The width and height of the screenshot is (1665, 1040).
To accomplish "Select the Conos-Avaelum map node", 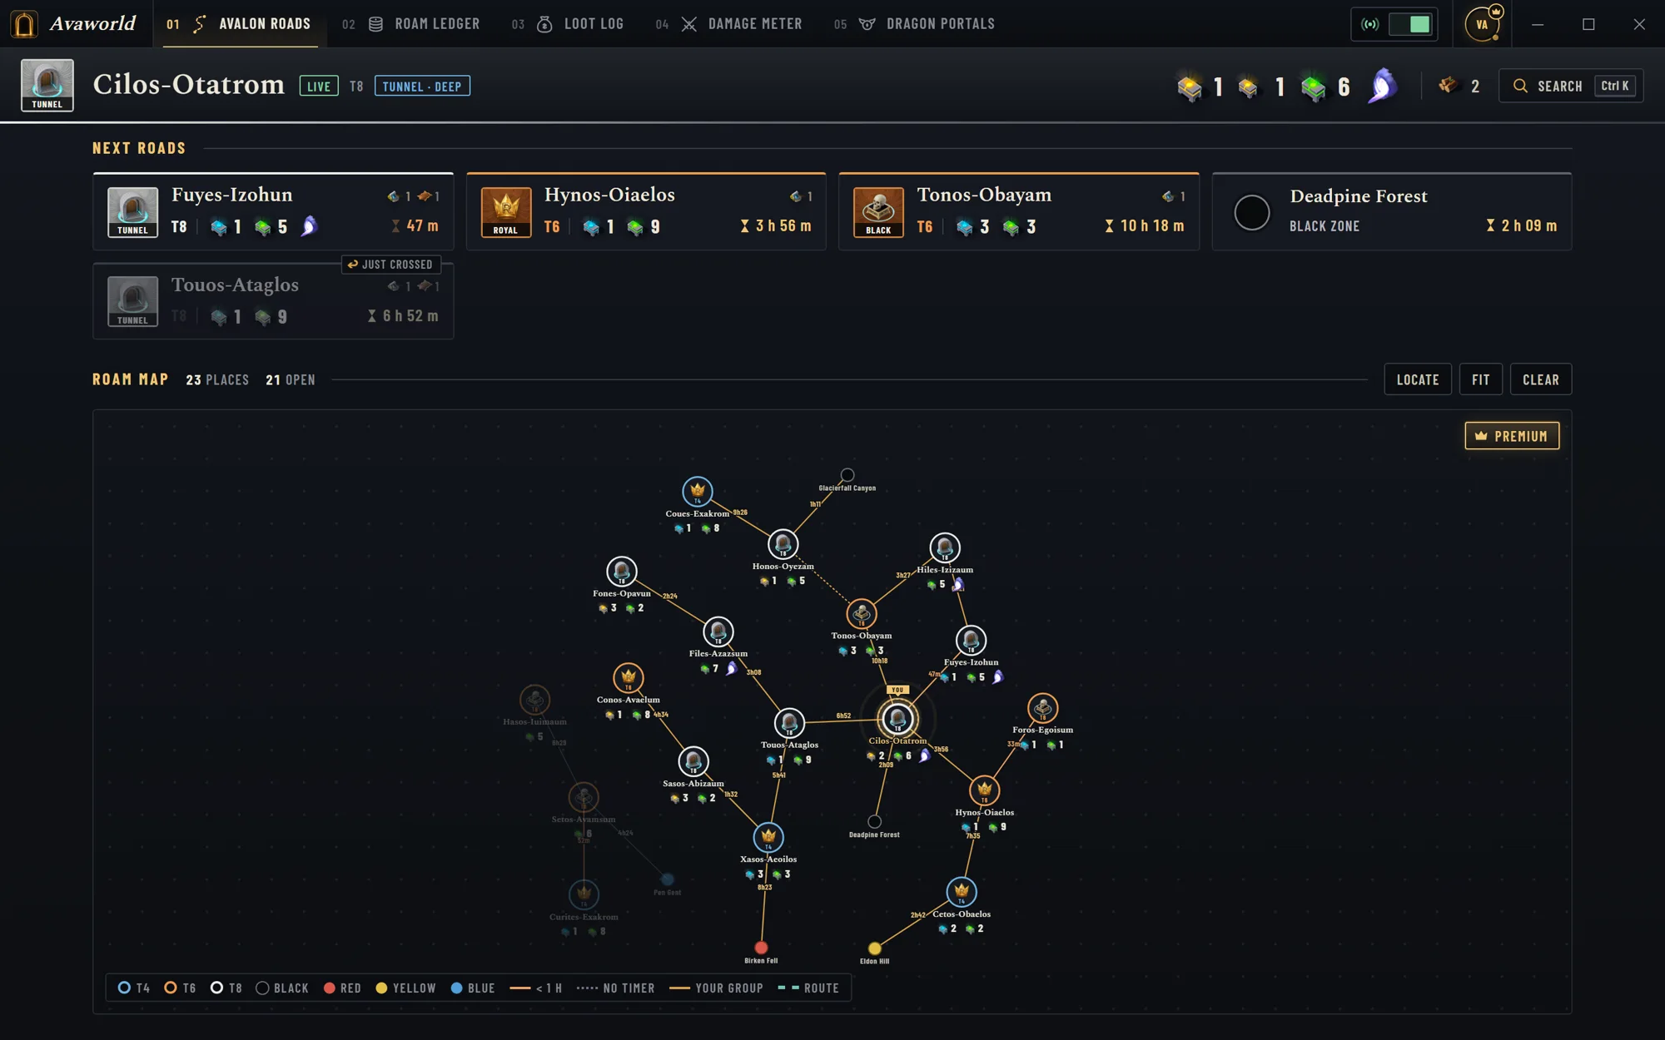I will click(629, 678).
